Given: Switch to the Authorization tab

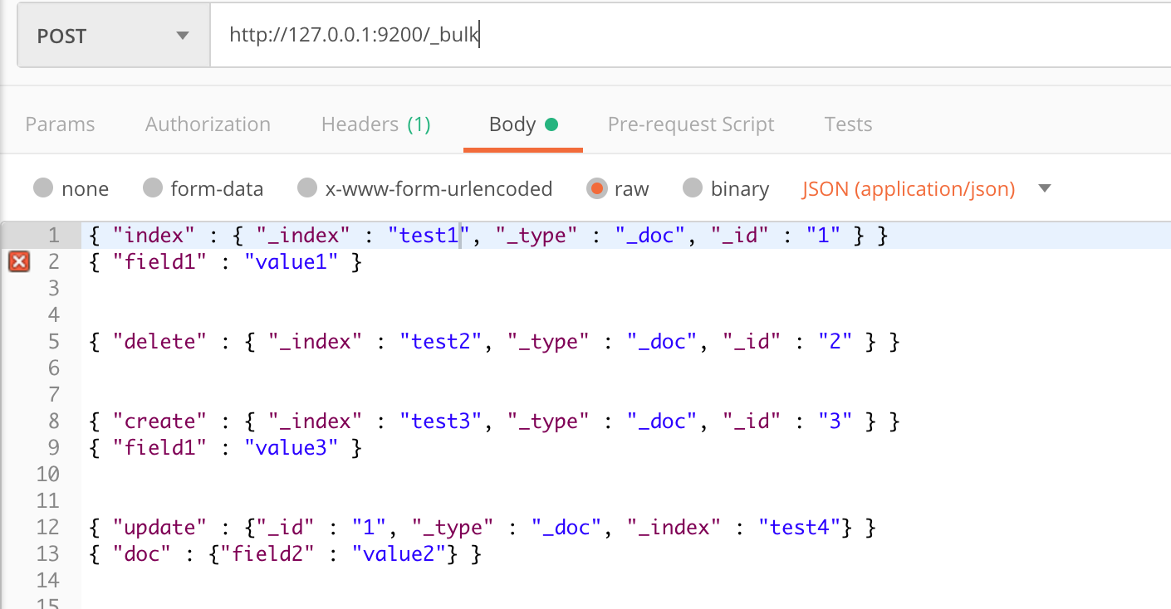Looking at the screenshot, I should click(x=208, y=124).
